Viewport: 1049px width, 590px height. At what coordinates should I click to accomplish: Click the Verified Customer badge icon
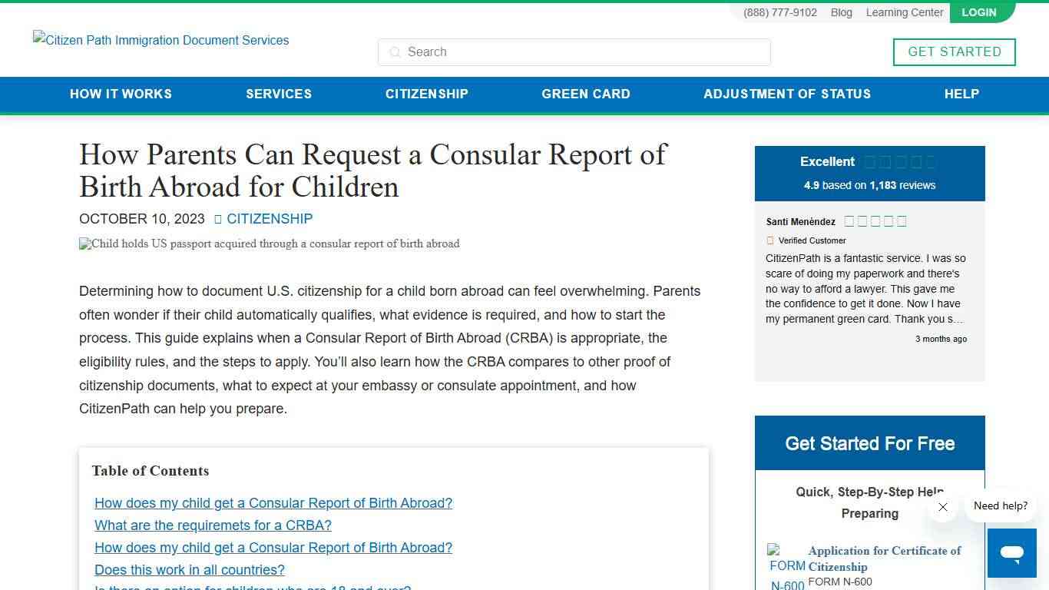coord(769,240)
